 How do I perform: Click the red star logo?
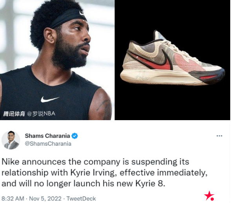[209, 196]
